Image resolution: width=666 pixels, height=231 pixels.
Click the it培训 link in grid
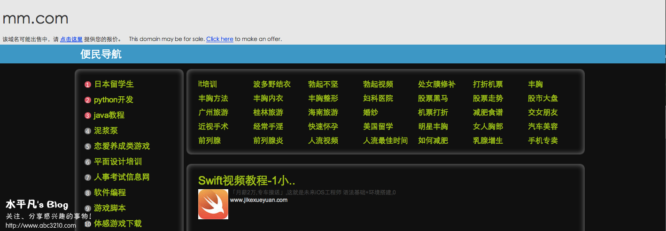(x=207, y=84)
